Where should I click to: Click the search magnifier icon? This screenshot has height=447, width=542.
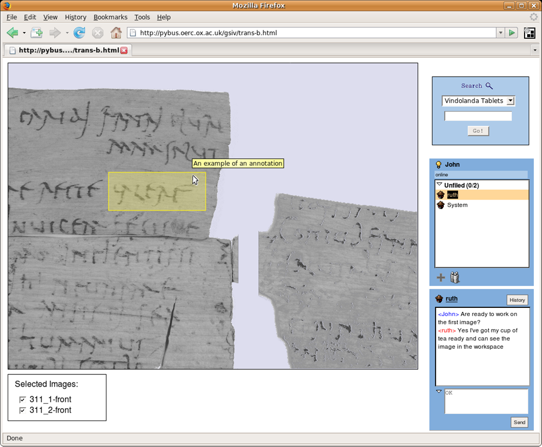click(489, 86)
